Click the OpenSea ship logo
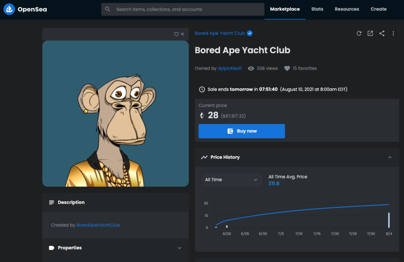The height and width of the screenshot is (262, 404). coord(9,9)
